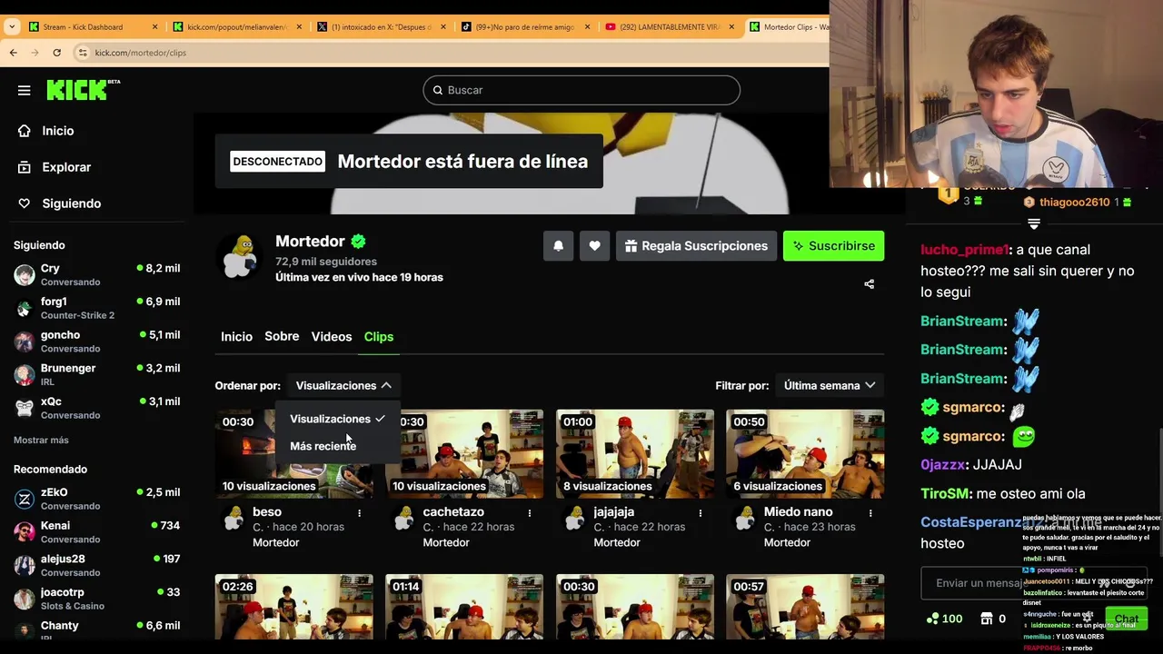The image size is (1163, 654).
Task: Open Kenai recommended channel
Action: point(96,531)
